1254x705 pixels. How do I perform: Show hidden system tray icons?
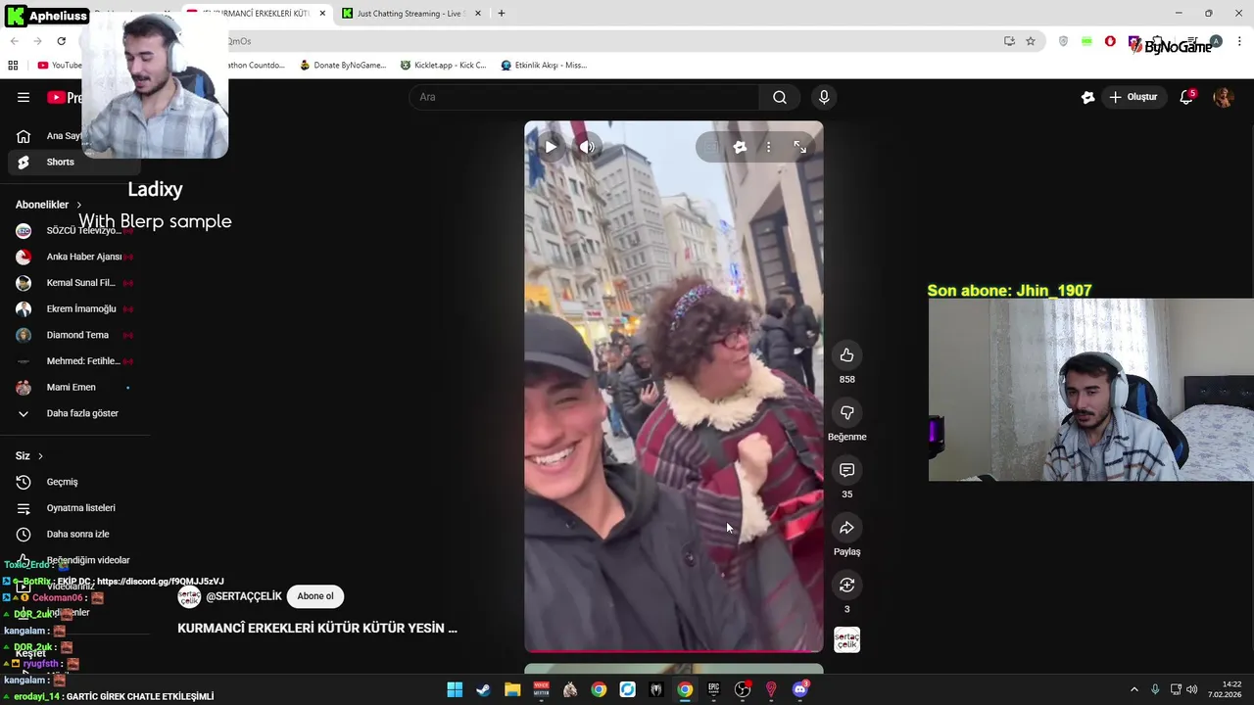[1134, 690]
